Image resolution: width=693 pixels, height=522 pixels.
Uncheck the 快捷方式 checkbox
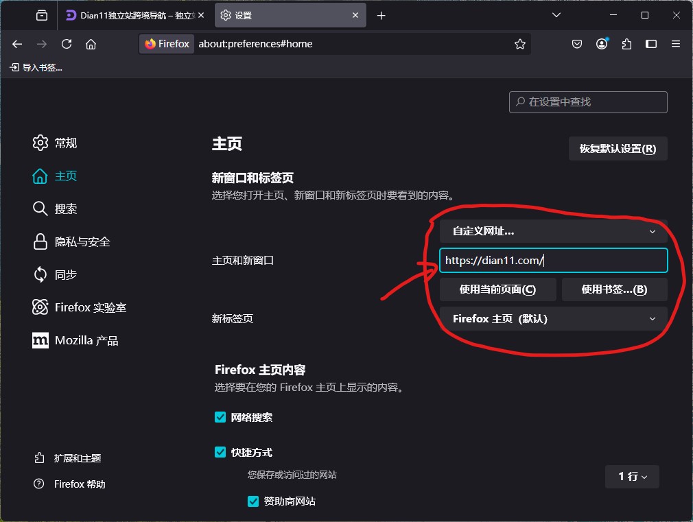point(220,452)
